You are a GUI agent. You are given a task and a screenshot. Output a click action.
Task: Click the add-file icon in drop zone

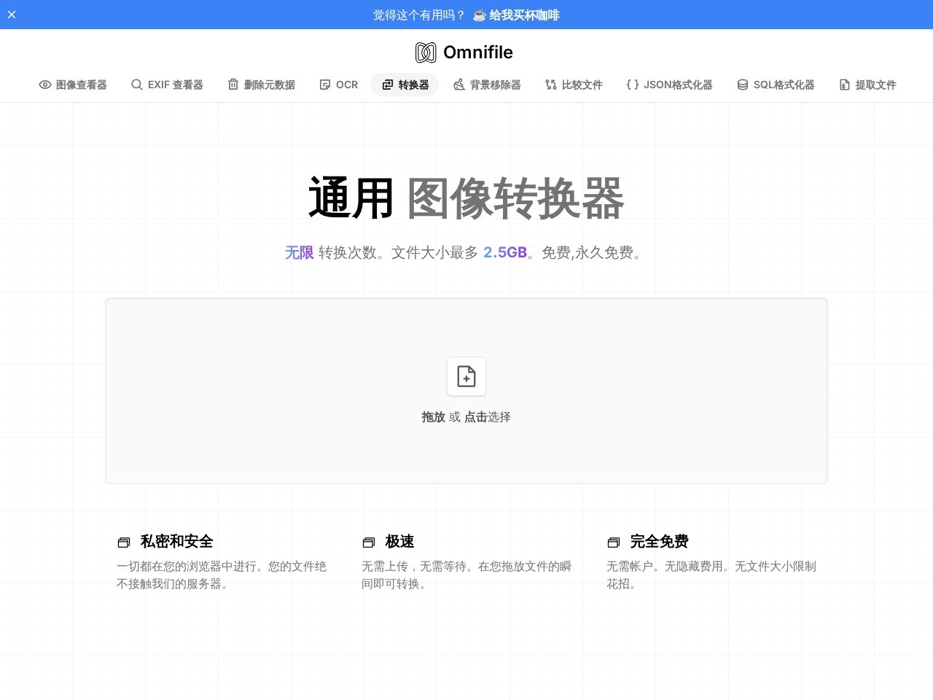click(466, 376)
